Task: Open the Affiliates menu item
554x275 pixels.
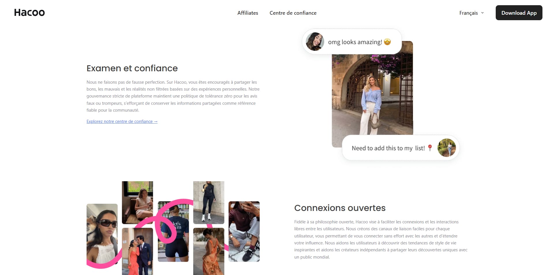Action: click(248, 13)
